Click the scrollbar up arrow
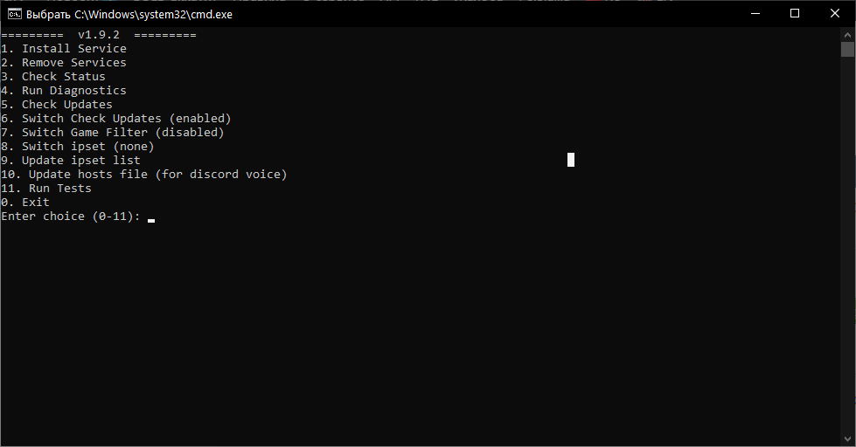 [847, 34]
